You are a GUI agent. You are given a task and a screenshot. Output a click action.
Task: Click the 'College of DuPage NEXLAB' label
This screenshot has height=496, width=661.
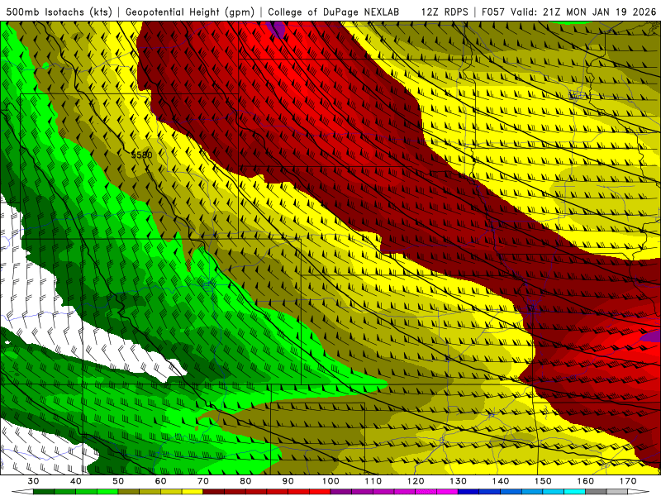[333, 12]
